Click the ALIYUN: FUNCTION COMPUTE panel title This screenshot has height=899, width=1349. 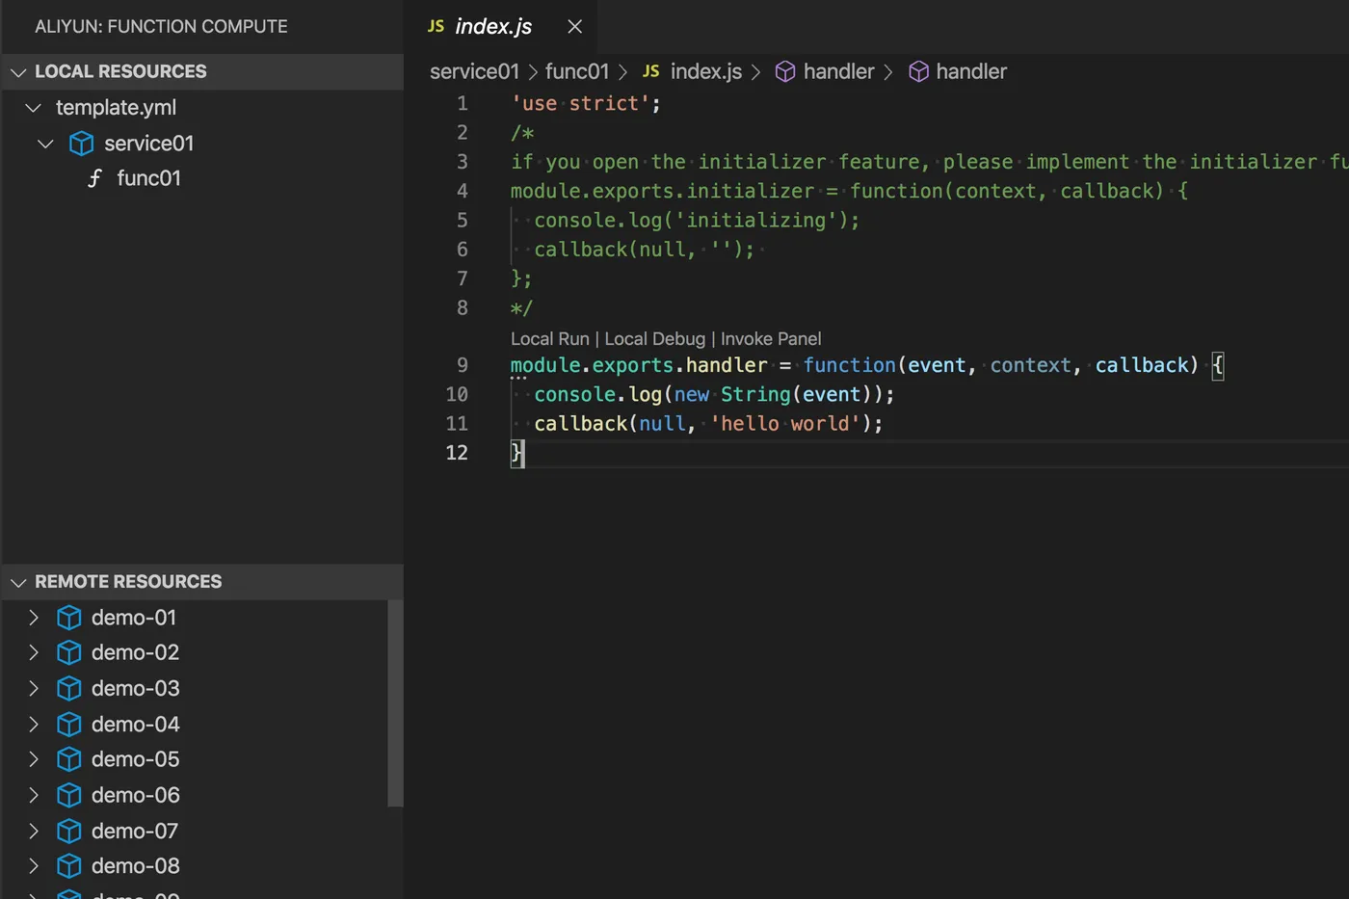(161, 27)
